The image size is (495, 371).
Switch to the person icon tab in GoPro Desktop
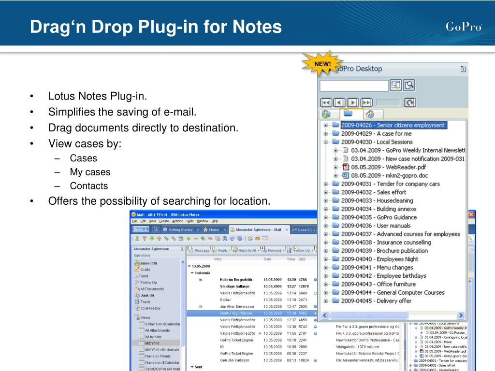pyautogui.click(x=326, y=114)
